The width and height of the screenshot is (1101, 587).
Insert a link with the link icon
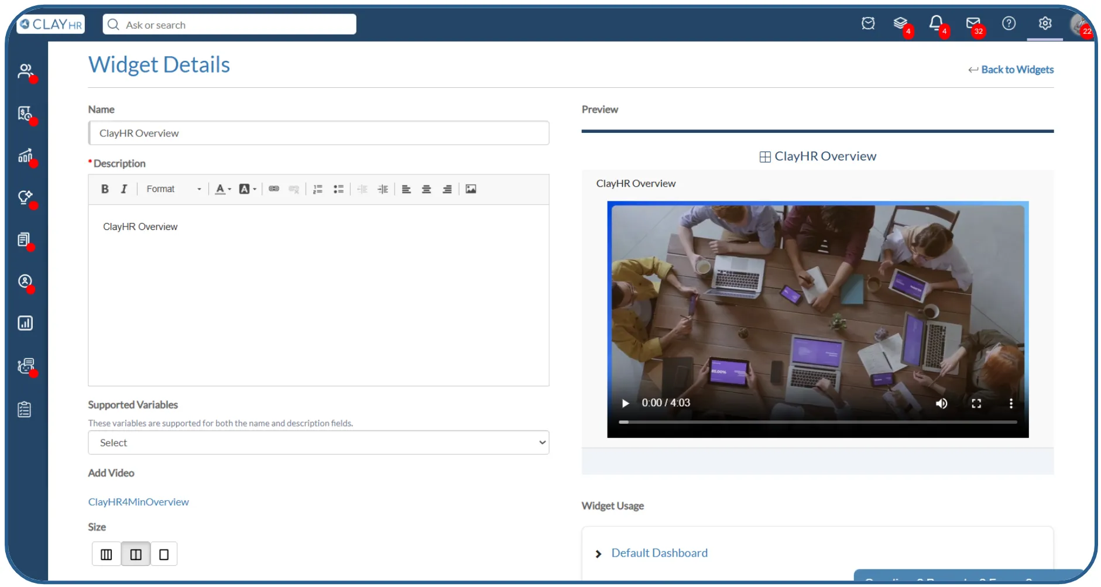pos(273,189)
